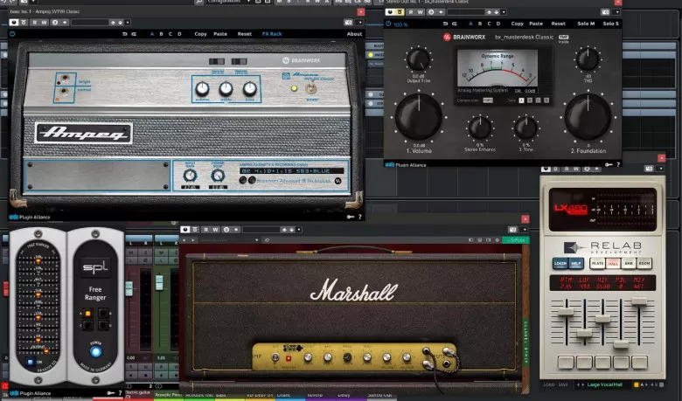
Task: Click Marshall amp red power switch
Action: pyautogui.click(x=288, y=358)
